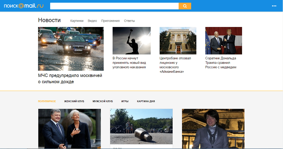Open the three-dots menu in header
Screen dimensions: 283x149
(274, 6)
